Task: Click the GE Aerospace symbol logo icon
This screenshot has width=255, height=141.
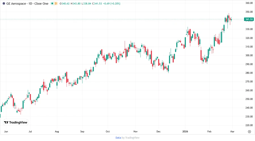Action: 4,3
